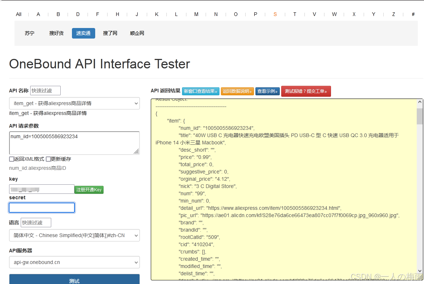This screenshot has height=284, width=424.
Task: Click the key input field
Action: point(42,189)
